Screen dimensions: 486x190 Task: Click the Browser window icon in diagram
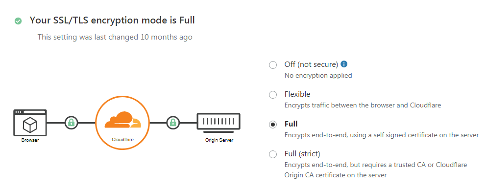click(30, 123)
